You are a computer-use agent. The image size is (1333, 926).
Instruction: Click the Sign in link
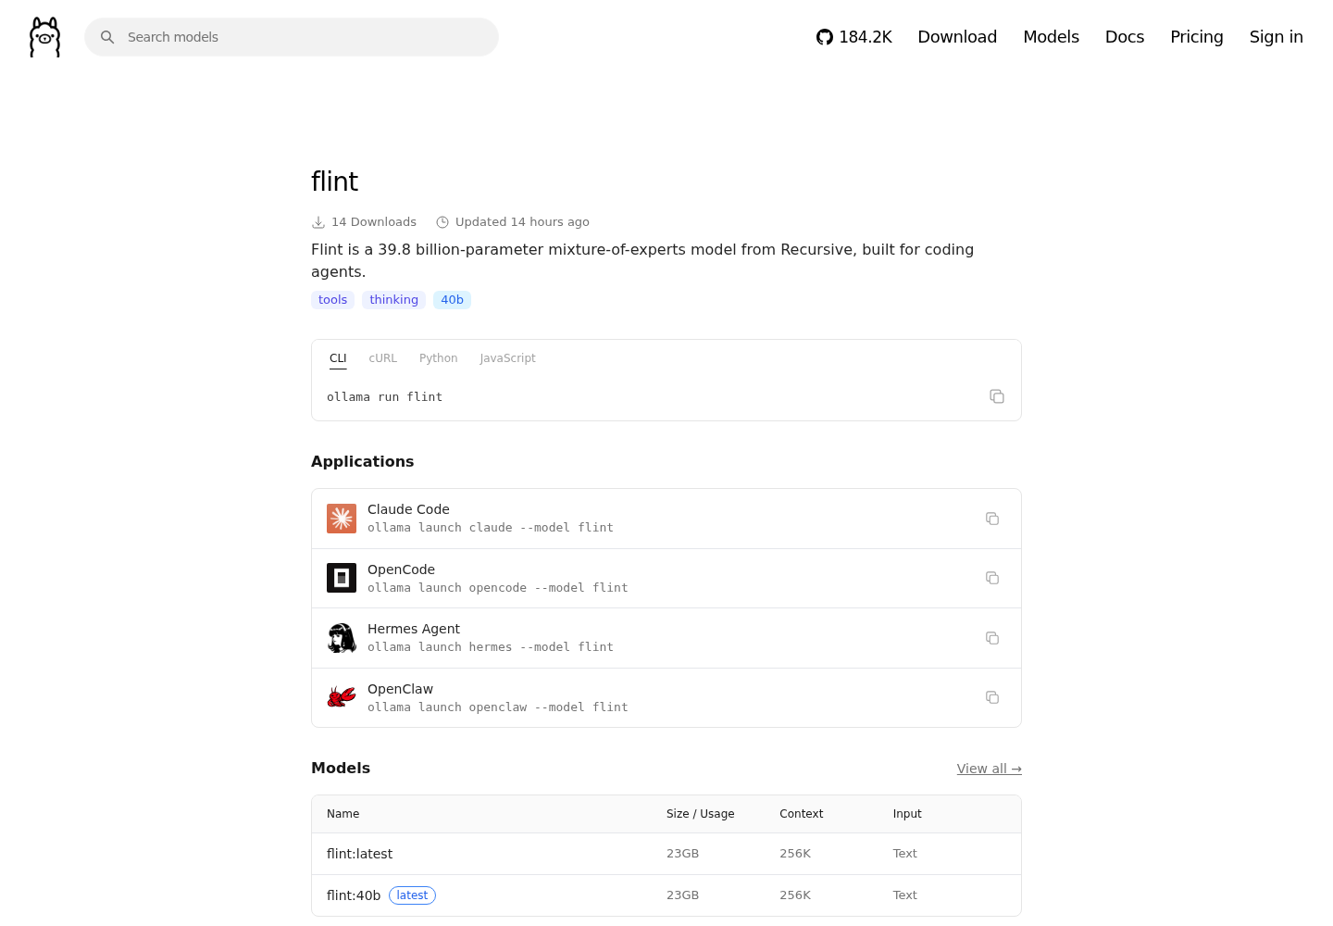[x=1276, y=37]
